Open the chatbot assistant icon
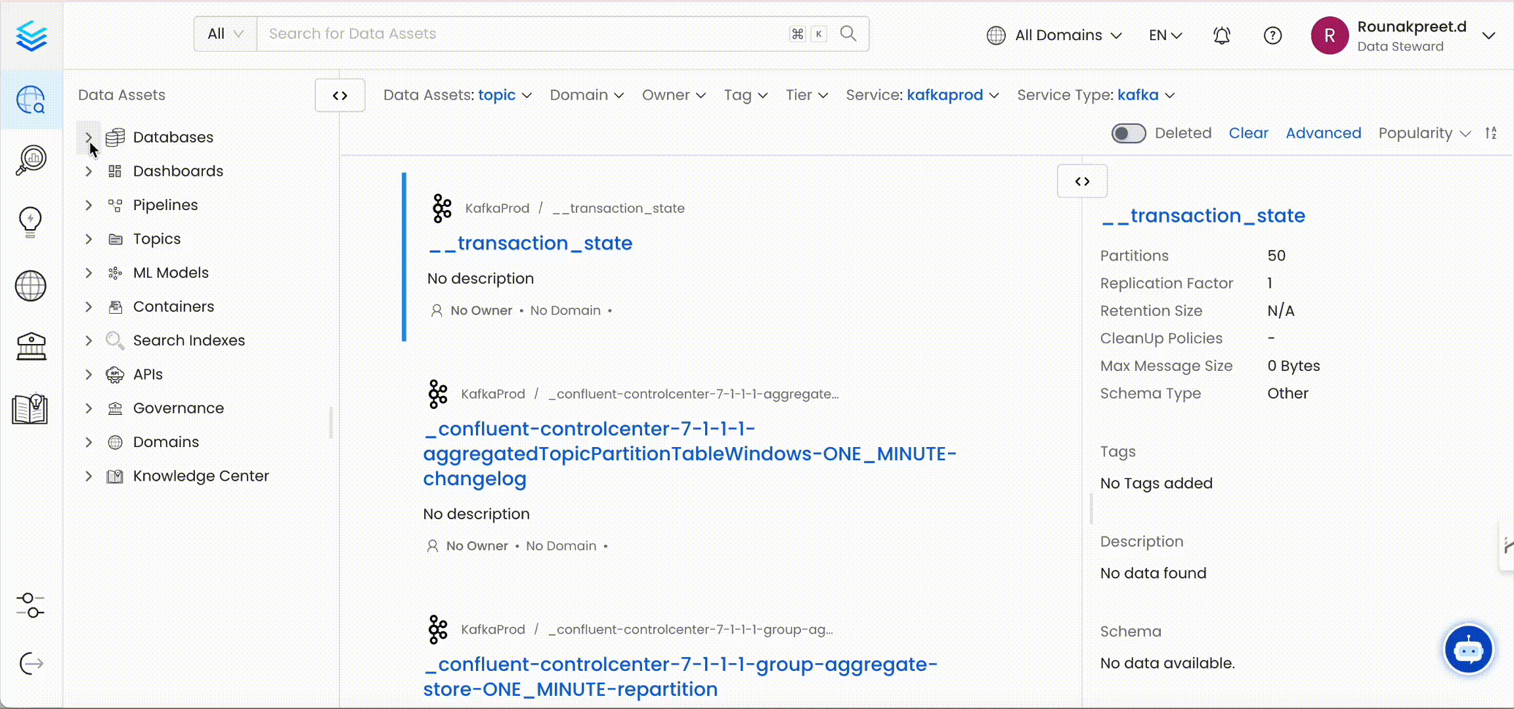Image resolution: width=1514 pixels, height=709 pixels. click(1468, 650)
